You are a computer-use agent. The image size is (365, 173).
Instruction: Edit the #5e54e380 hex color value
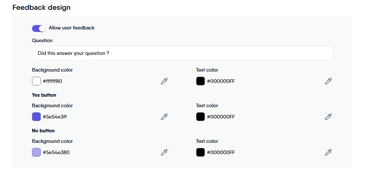pyautogui.click(x=56, y=152)
